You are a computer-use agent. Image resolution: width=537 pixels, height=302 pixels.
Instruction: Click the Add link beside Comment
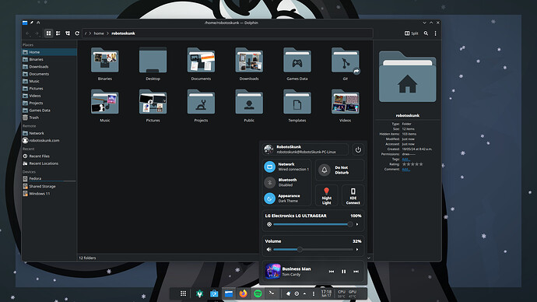pos(405,169)
